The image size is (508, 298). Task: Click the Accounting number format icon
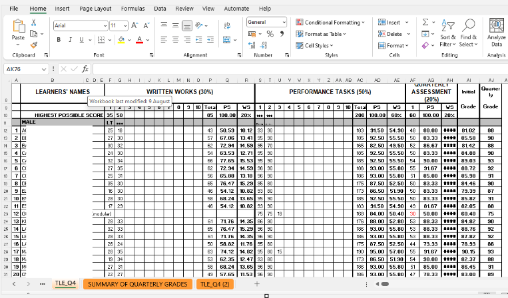pyautogui.click(x=252, y=34)
